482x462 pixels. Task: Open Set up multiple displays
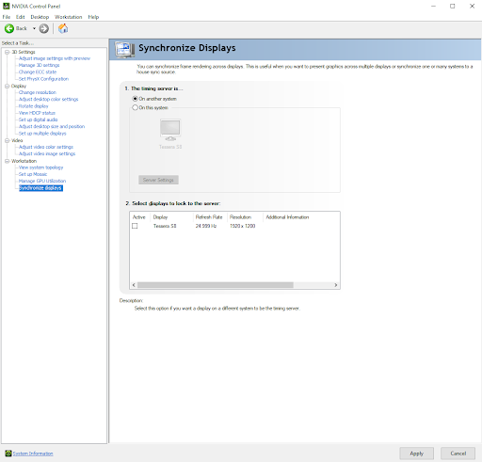point(42,134)
